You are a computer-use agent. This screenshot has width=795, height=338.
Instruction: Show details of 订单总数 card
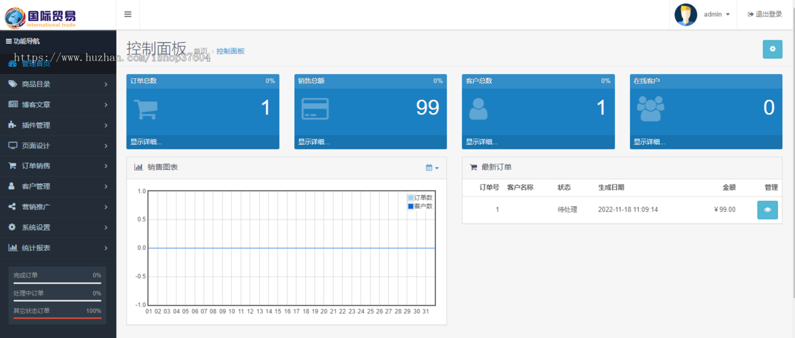[x=146, y=142]
